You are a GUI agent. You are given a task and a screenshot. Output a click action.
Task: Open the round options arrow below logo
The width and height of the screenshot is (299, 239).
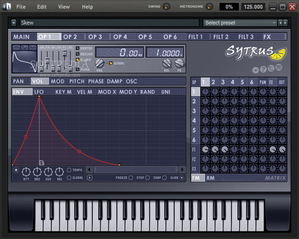pyautogui.click(x=256, y=70)
